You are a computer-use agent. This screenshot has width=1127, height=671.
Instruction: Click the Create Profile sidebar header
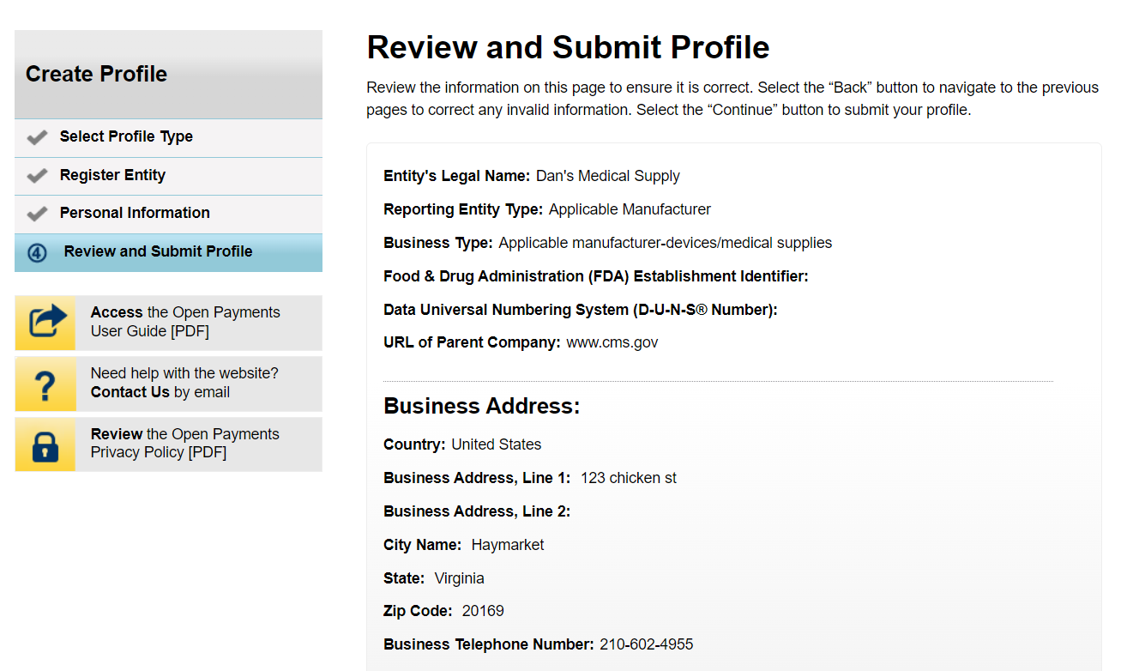[x=96, y=74]
